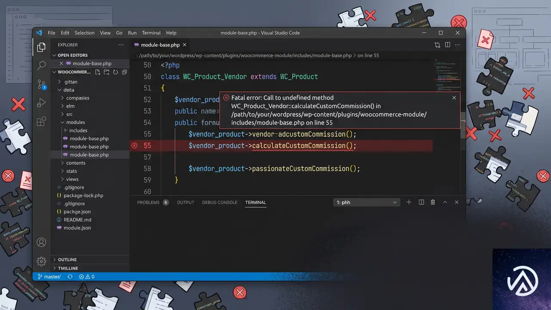Click the New File icon in explorer

click(98, 72)
